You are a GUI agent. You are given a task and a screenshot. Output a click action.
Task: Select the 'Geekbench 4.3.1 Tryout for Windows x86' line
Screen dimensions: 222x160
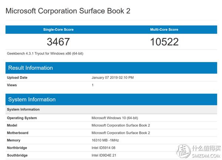click(45, 53)
